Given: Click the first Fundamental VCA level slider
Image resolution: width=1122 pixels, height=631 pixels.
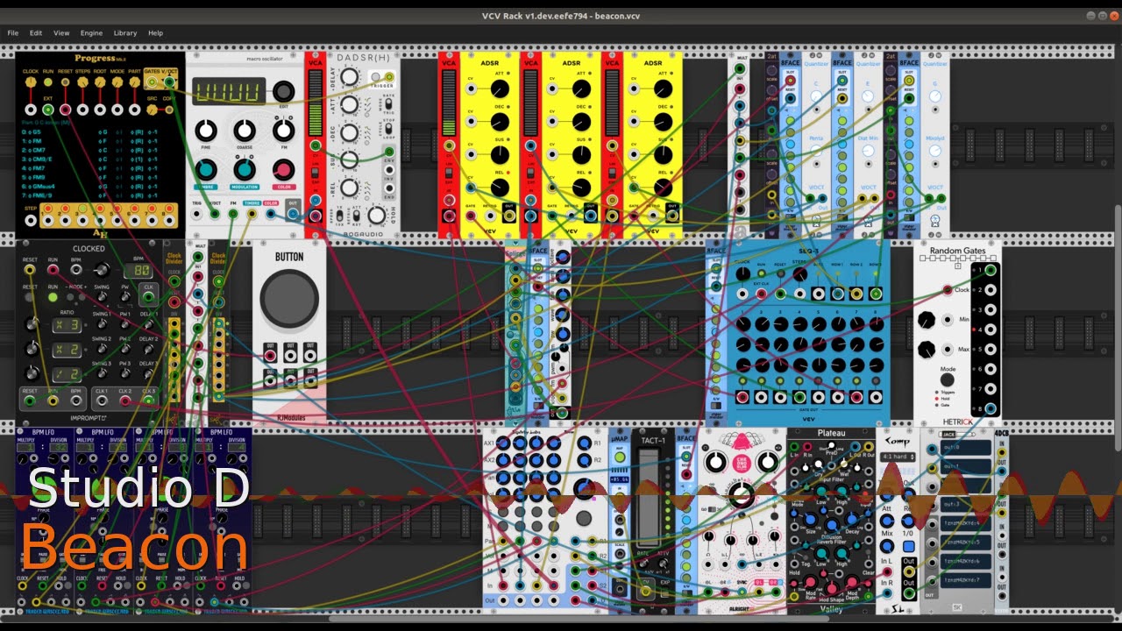Looking at the screenshot, I should coord(450,101).
